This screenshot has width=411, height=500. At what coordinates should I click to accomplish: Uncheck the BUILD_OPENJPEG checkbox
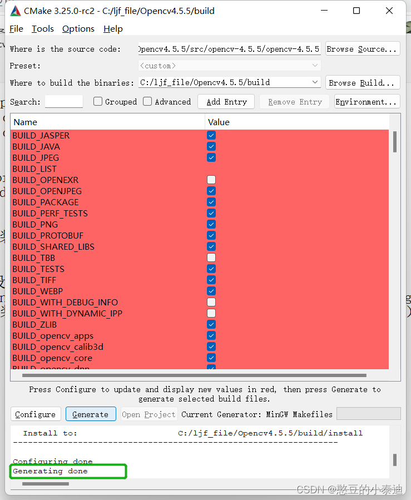[211, 191]
